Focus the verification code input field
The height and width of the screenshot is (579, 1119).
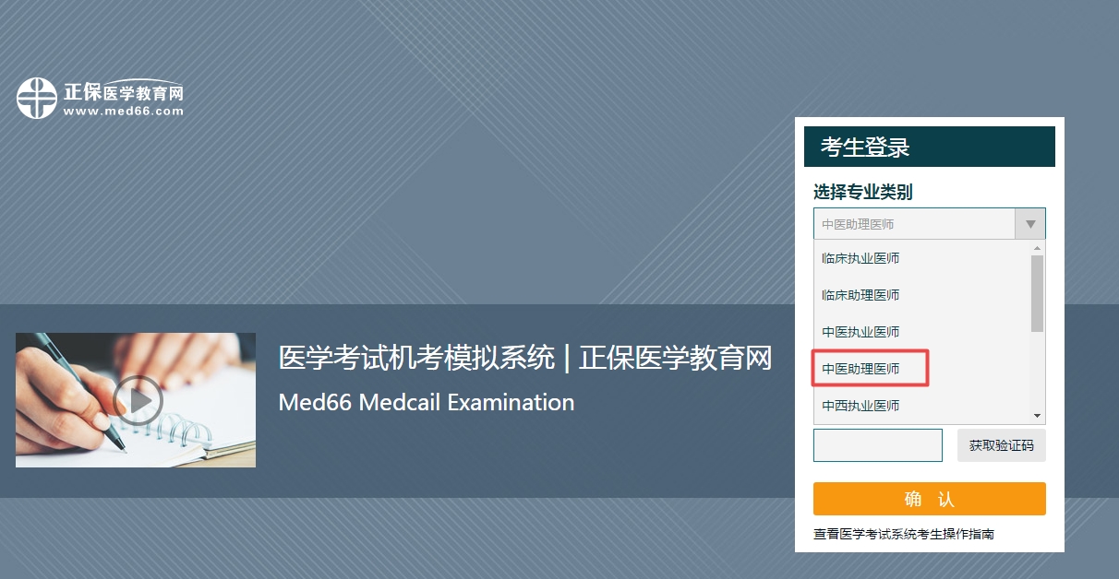coord(877,445)
